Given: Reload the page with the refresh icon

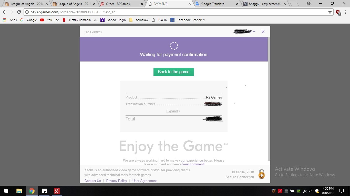Looking at the screenshot, I should point(19,12).
